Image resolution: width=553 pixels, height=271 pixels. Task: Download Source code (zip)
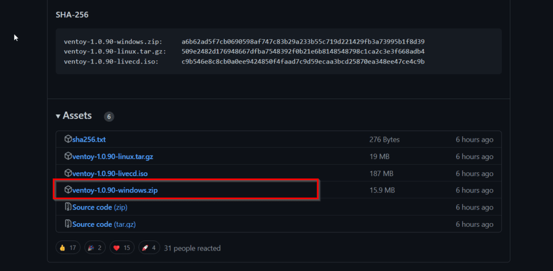click(x=99, y=207)
